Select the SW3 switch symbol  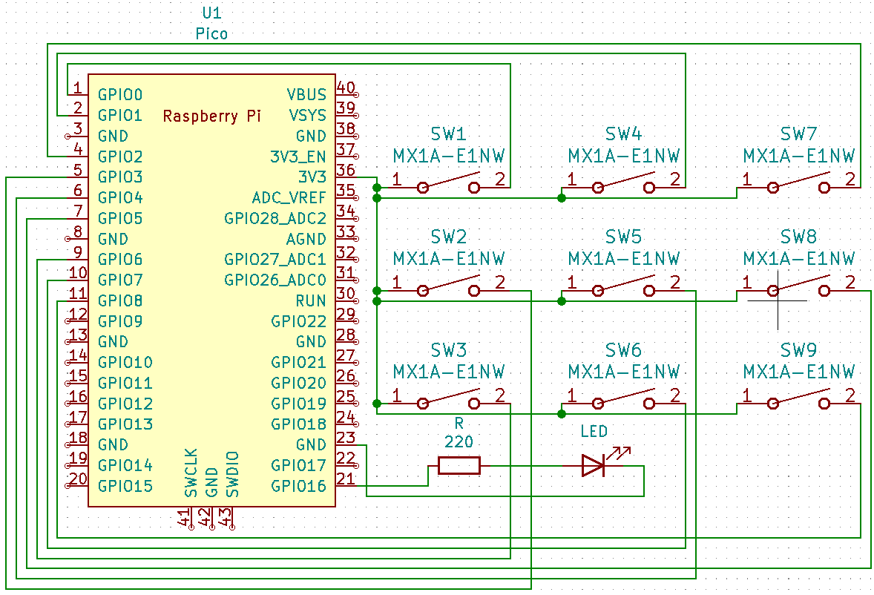point(448,399)
